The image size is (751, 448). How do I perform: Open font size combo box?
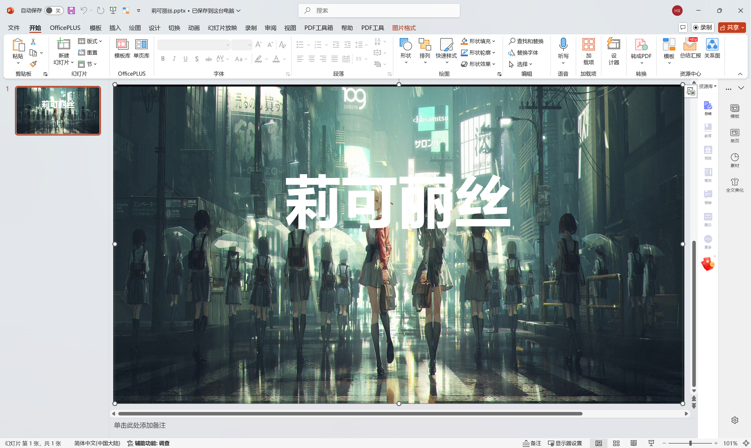(x=242, y=45)
